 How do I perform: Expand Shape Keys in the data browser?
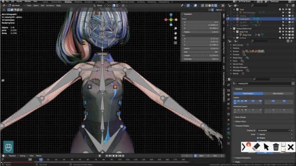(231, 58)
